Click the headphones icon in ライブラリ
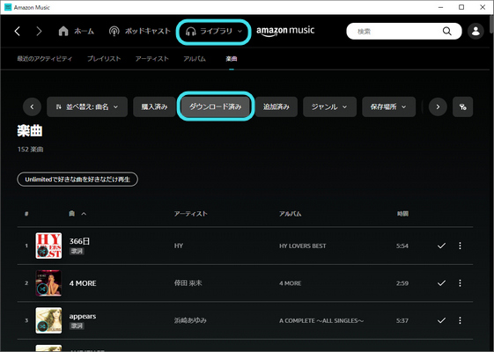This screenshot has height=352, width=494. point(190,32)
